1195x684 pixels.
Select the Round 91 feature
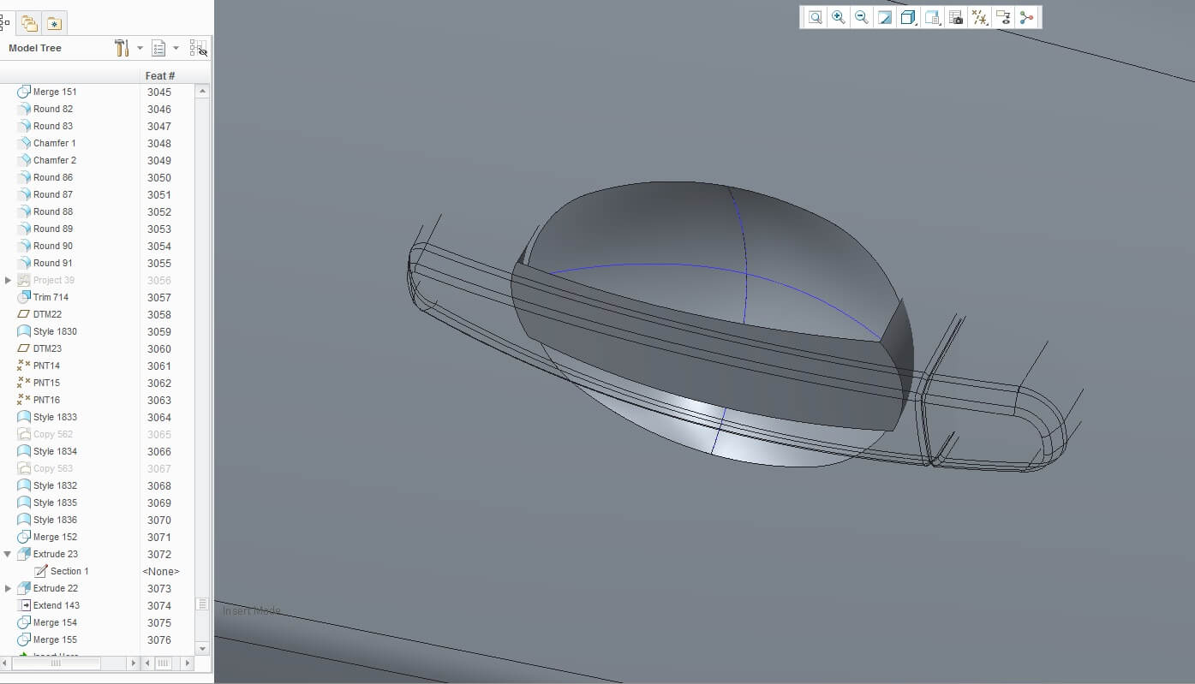click(x=53, y=263)
